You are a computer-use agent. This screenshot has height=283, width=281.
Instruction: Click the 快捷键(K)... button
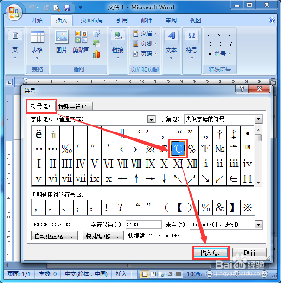coord(103,236)
